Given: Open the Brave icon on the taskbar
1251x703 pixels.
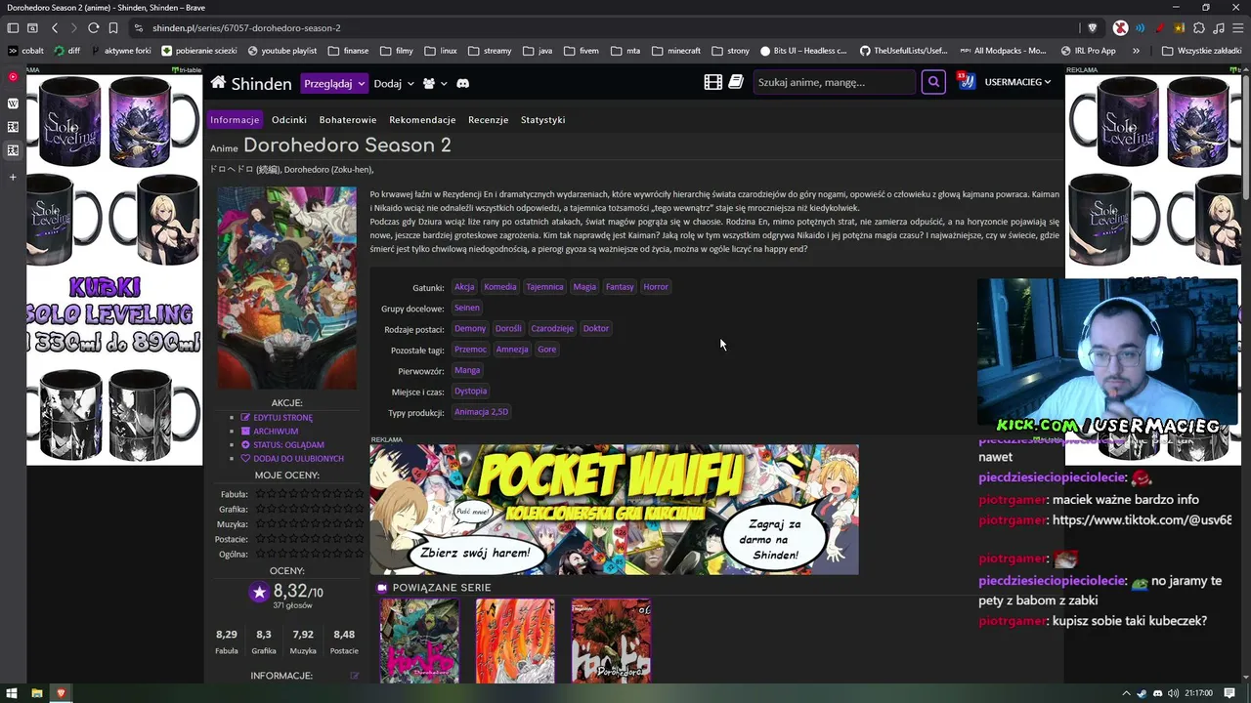Looking at the screenshot, I should 61,693.
